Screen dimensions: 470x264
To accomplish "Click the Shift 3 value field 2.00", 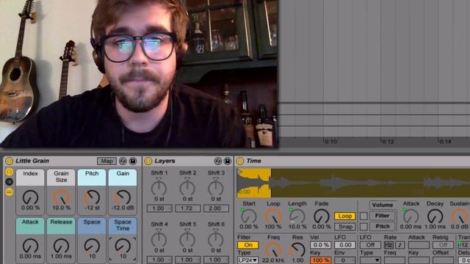I will tap(216, 208).
